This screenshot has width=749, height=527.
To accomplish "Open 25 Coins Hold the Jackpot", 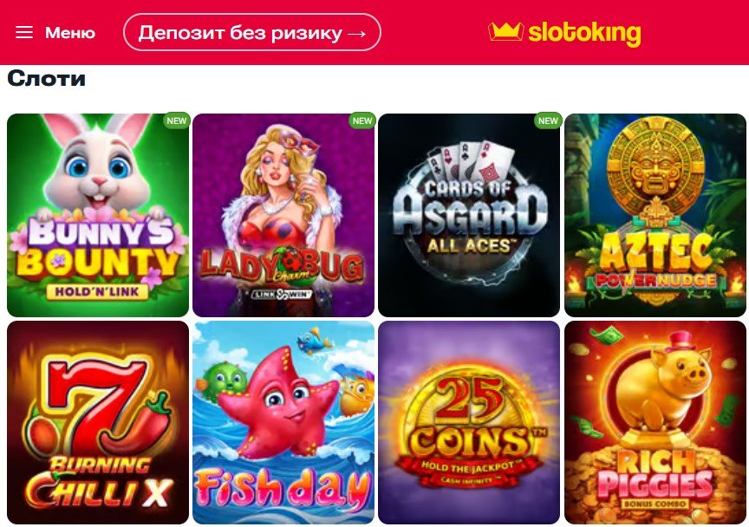I will 469,422.
